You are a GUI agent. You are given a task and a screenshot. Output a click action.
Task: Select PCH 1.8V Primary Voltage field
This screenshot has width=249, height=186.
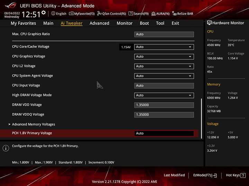[x=164, y=133]
